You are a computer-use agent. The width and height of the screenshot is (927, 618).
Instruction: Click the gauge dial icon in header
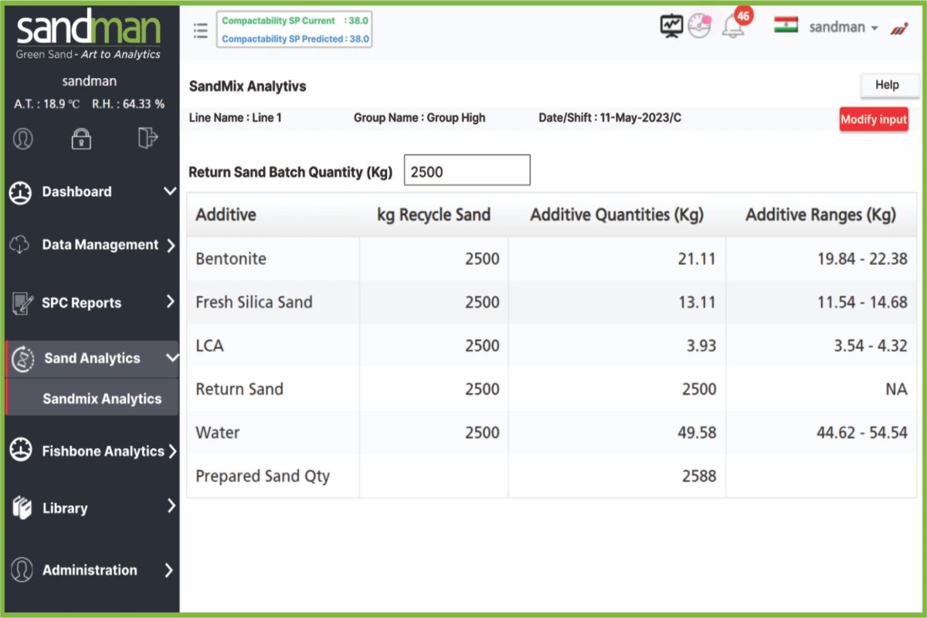click(x=699, y=27)
